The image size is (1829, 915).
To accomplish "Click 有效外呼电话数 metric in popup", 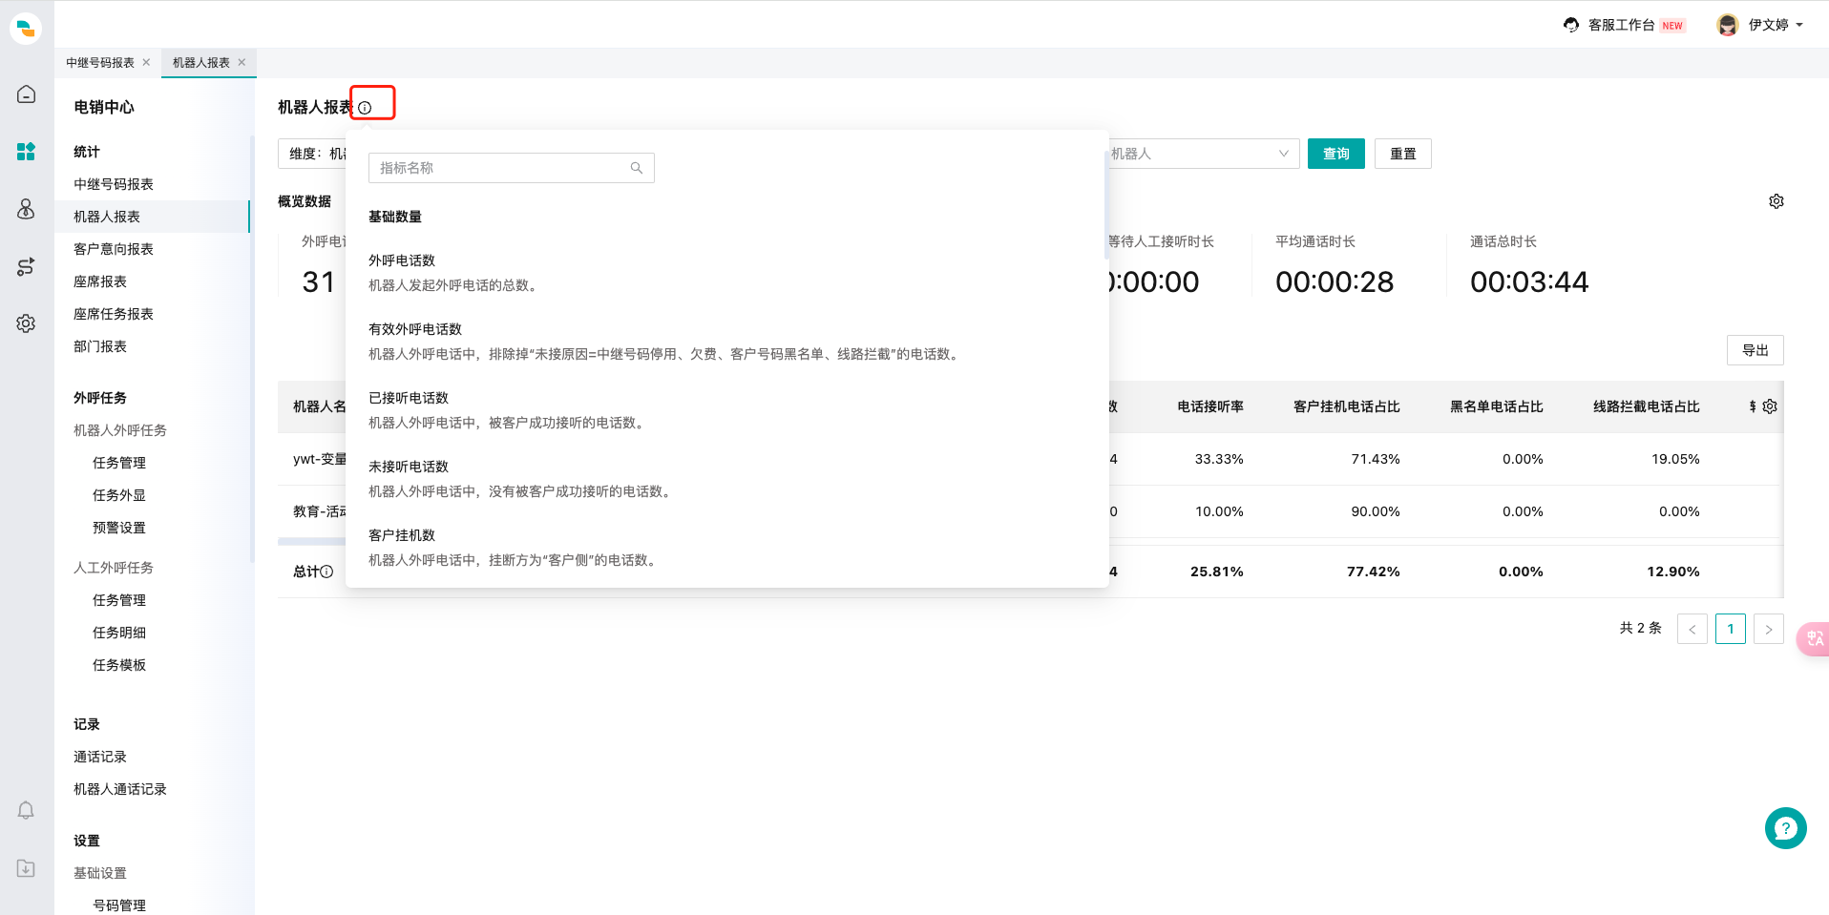I will coord(415,329).
